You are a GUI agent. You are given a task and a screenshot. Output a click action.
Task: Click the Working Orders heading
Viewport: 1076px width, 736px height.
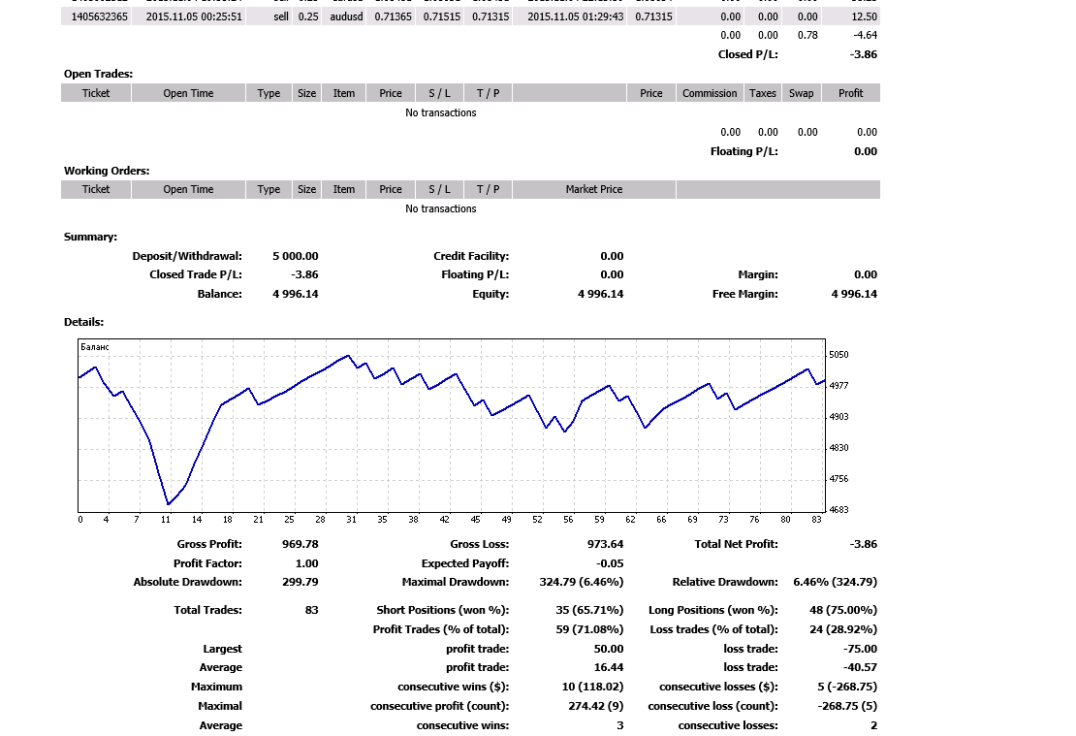[x=107, y=171]
